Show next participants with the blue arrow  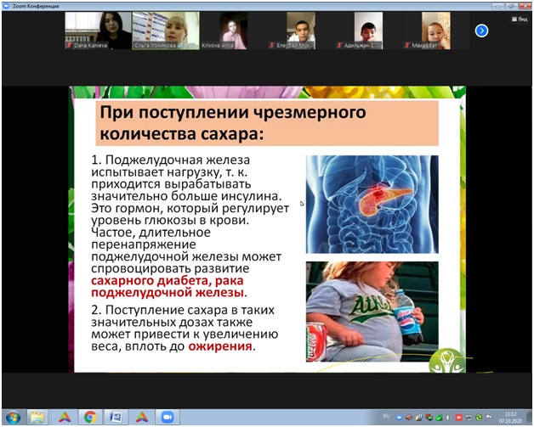pyautogui.click(x=481, y=31)
